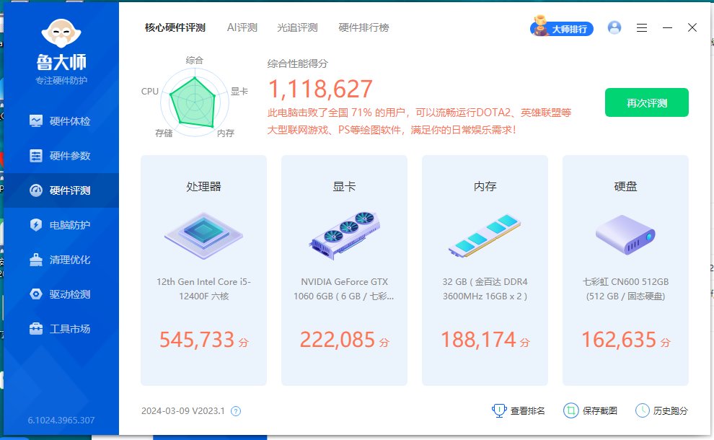Click the memory score 188,174
The width and height of the screenshot is (714, 440).
coord(478,340)
